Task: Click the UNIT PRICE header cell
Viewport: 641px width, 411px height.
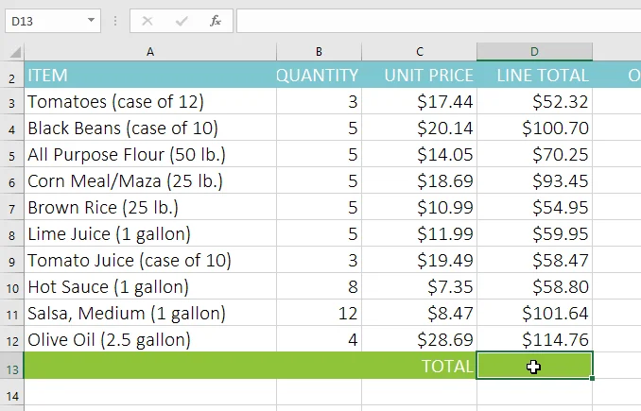Action: [x=419, y=76]
